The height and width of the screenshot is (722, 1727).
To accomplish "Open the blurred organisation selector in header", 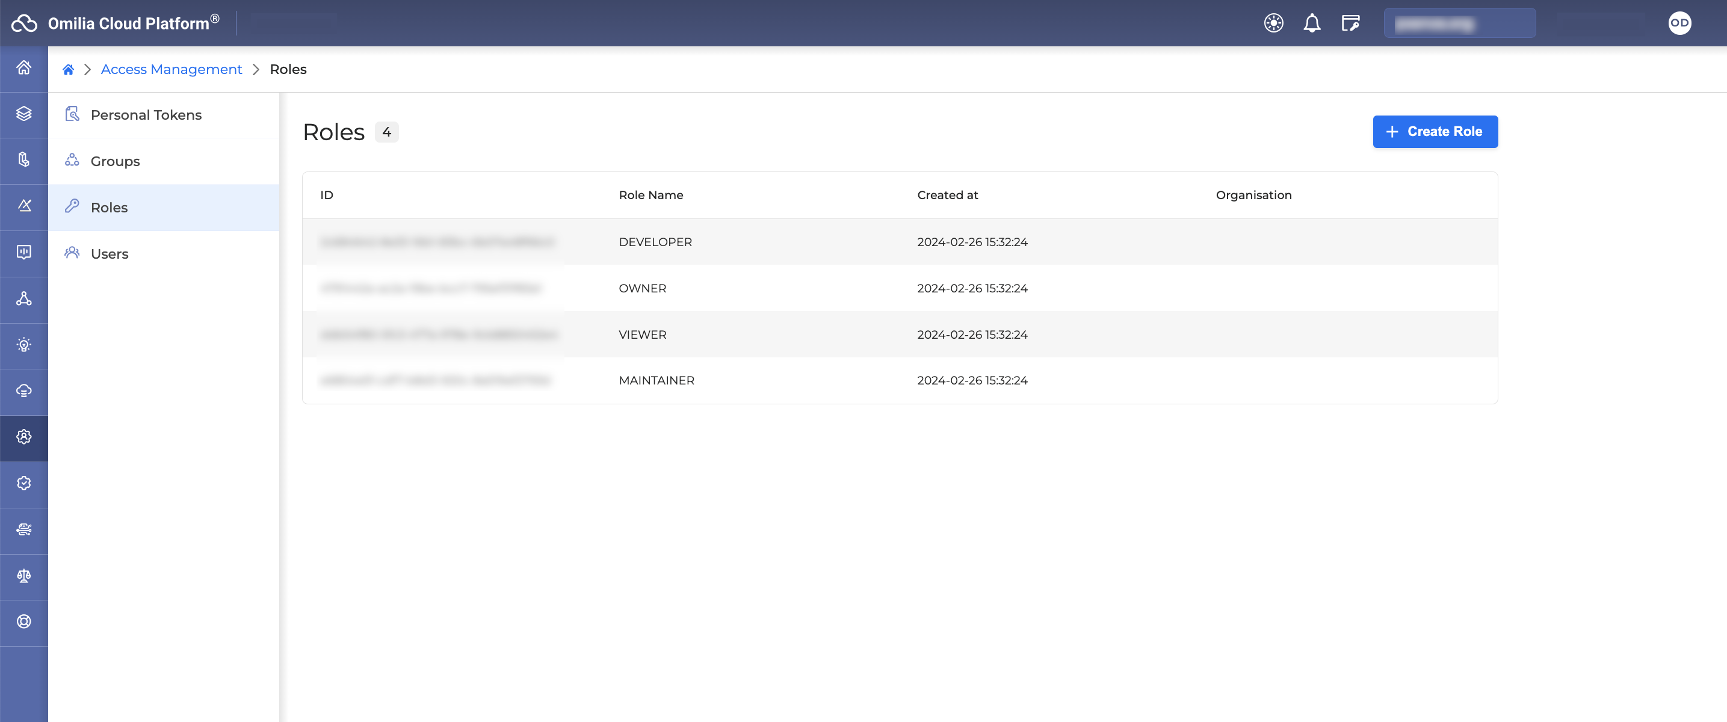I will coord(1459,23).
